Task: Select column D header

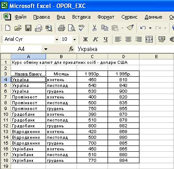Action: pos(124,56)
